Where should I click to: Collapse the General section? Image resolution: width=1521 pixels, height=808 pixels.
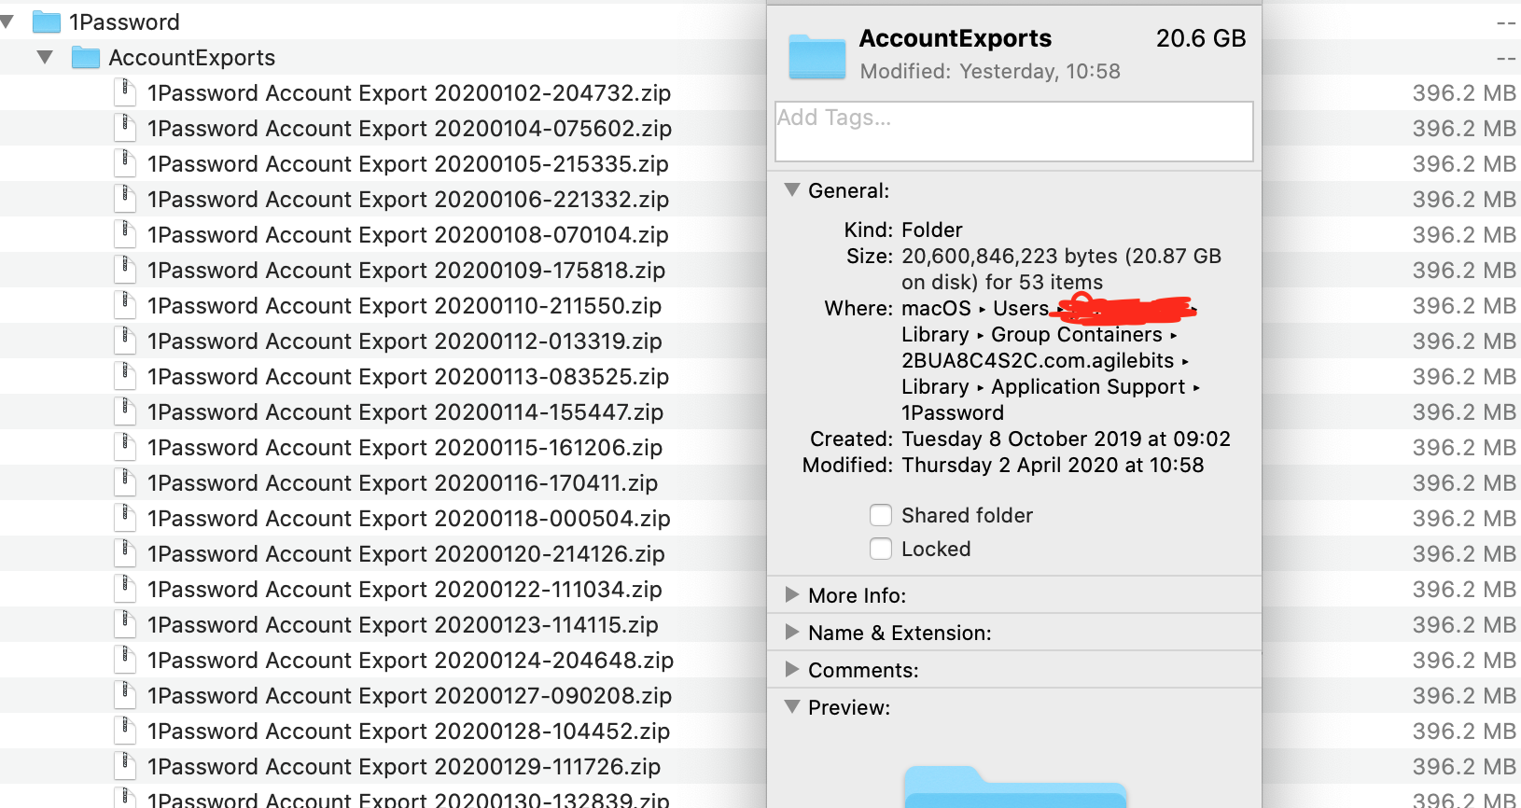point(792,189)
